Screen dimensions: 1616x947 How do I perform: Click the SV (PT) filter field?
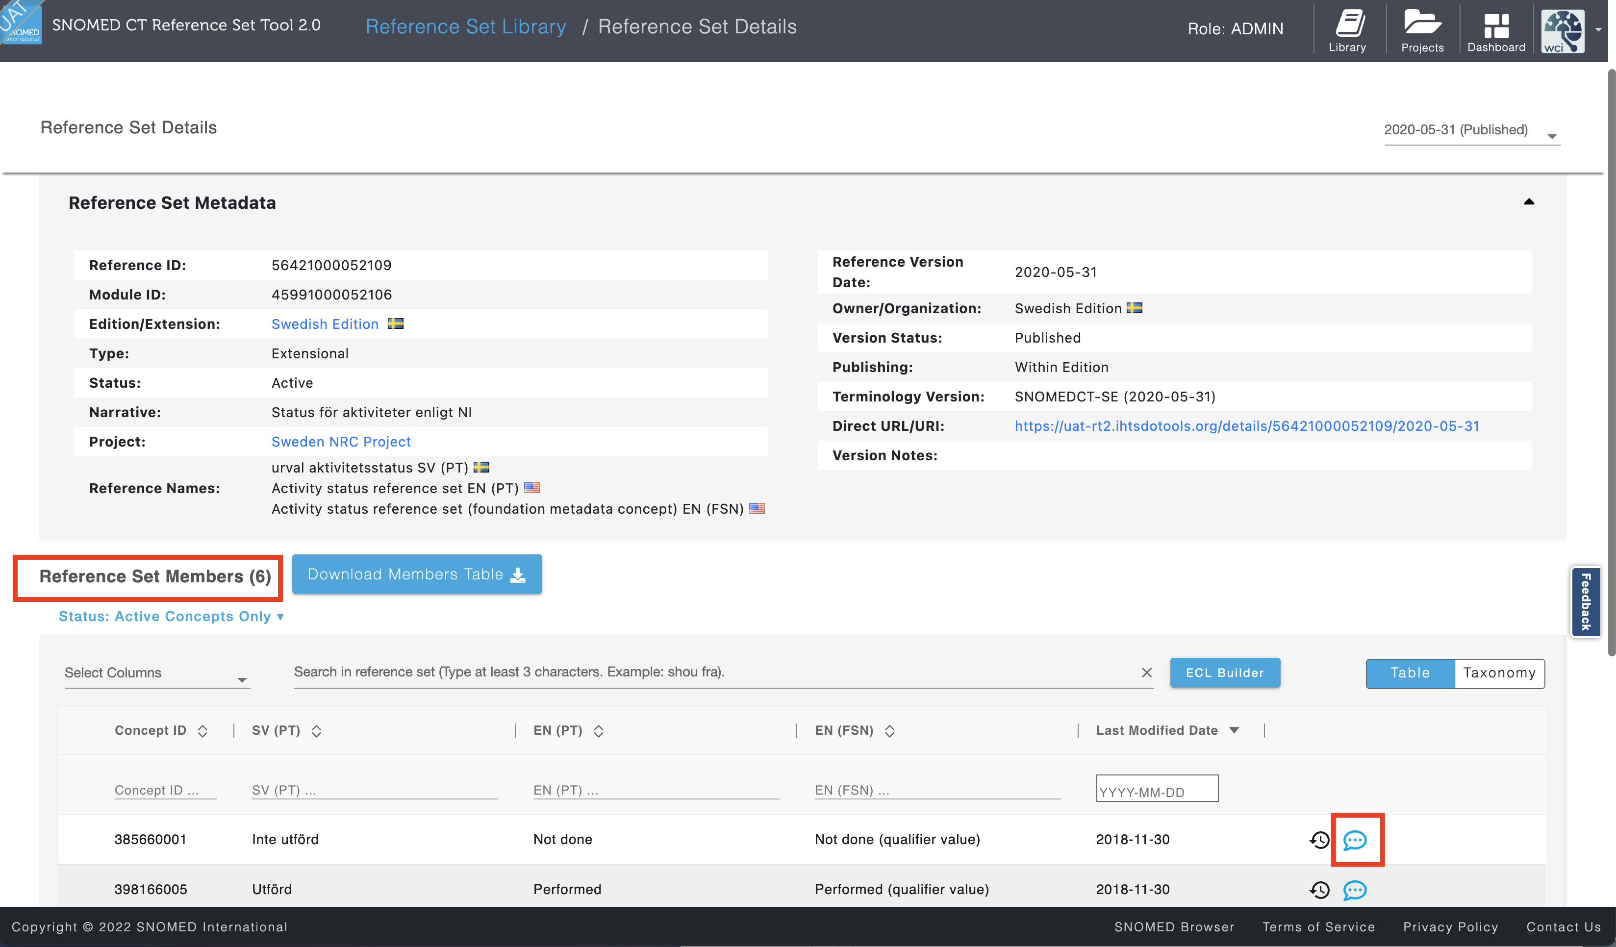(x=375, y=790)
